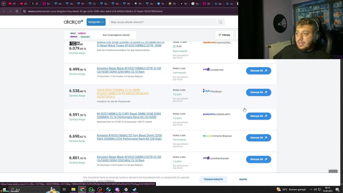Reload the page
This screenshot has width=343, height=193.
pos(17,11)
